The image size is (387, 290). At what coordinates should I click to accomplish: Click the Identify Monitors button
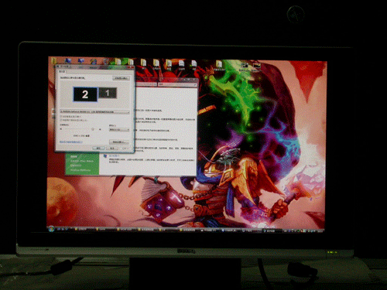click(121, 78)
